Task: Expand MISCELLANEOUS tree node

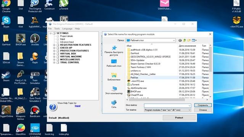Action: click(54, 60)
